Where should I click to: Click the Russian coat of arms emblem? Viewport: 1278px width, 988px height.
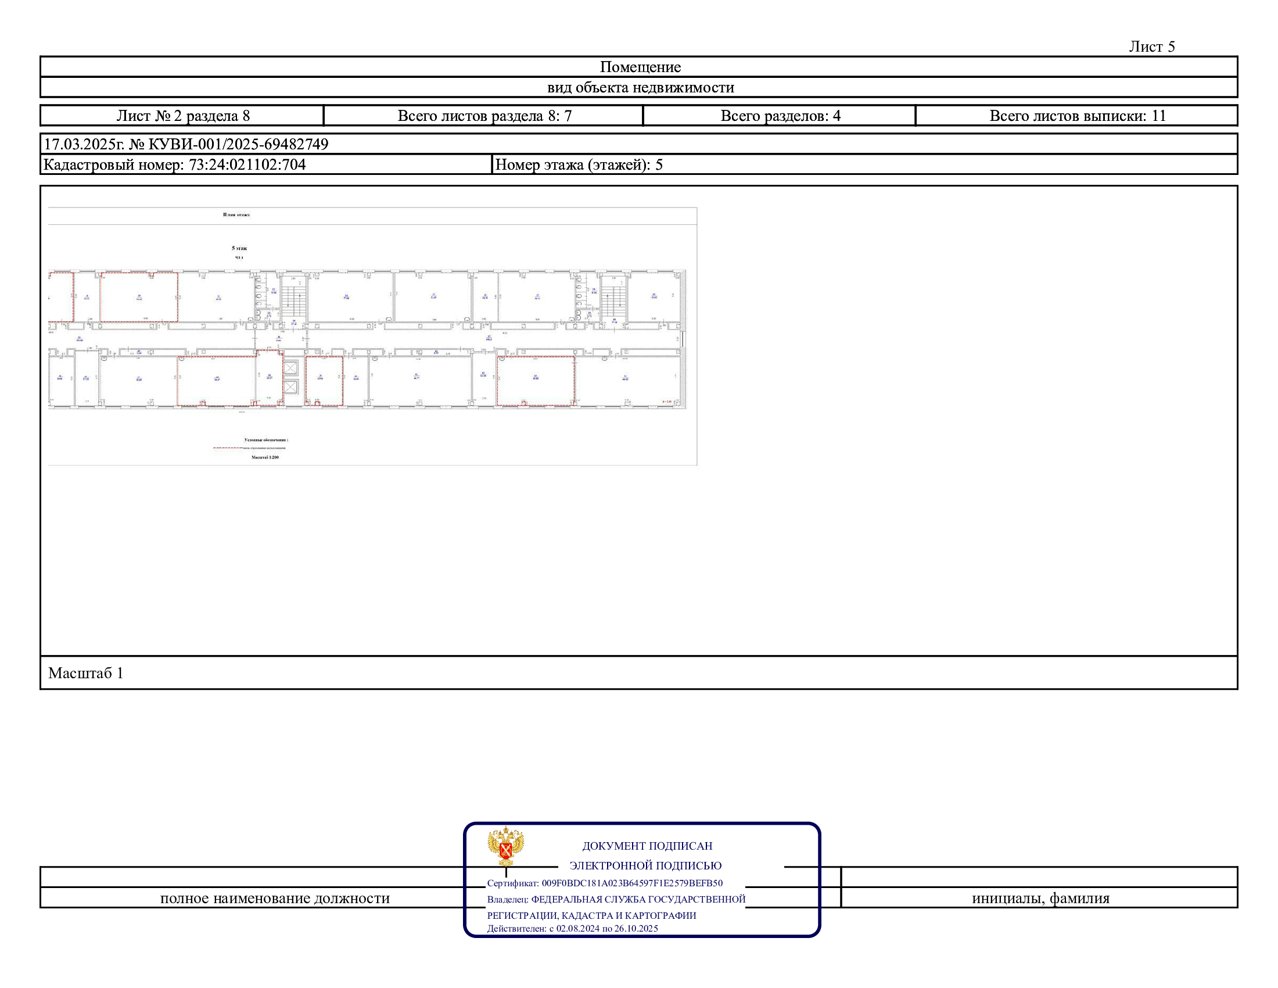pyautogui.click(x=505, y=846)
